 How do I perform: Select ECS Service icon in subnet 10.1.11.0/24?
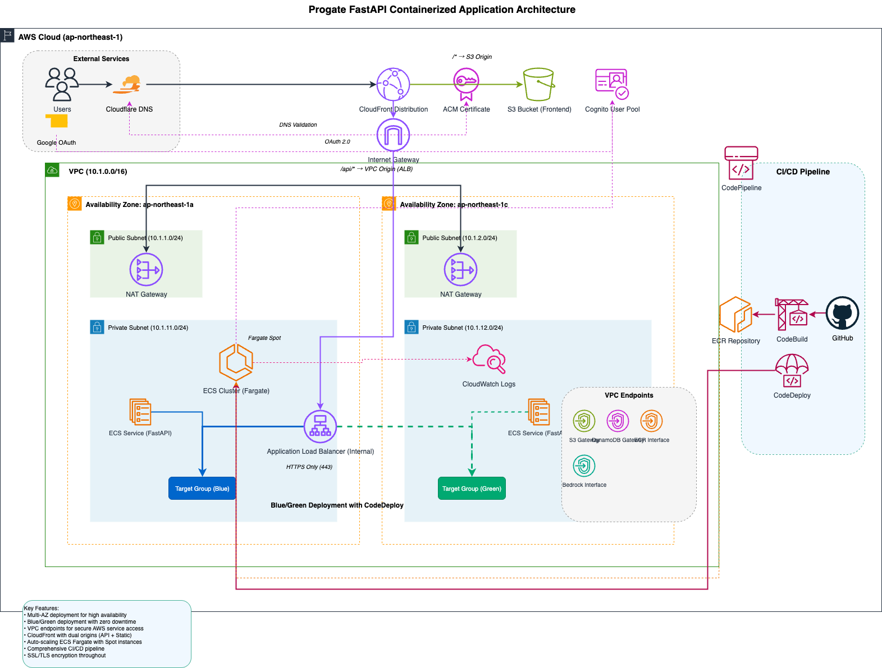pos(140,412)
